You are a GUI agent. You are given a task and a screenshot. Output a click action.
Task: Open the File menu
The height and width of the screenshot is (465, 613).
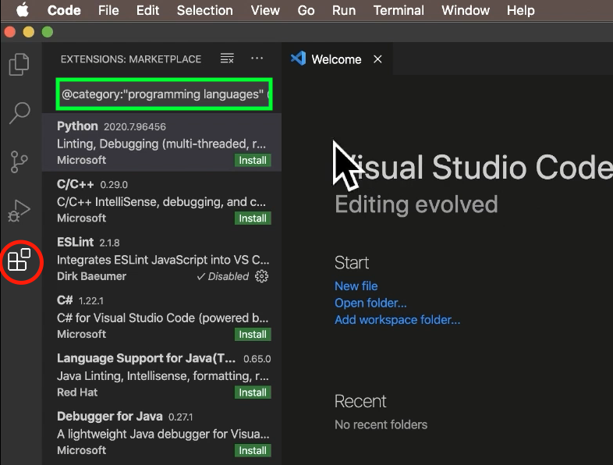[108, 10]
